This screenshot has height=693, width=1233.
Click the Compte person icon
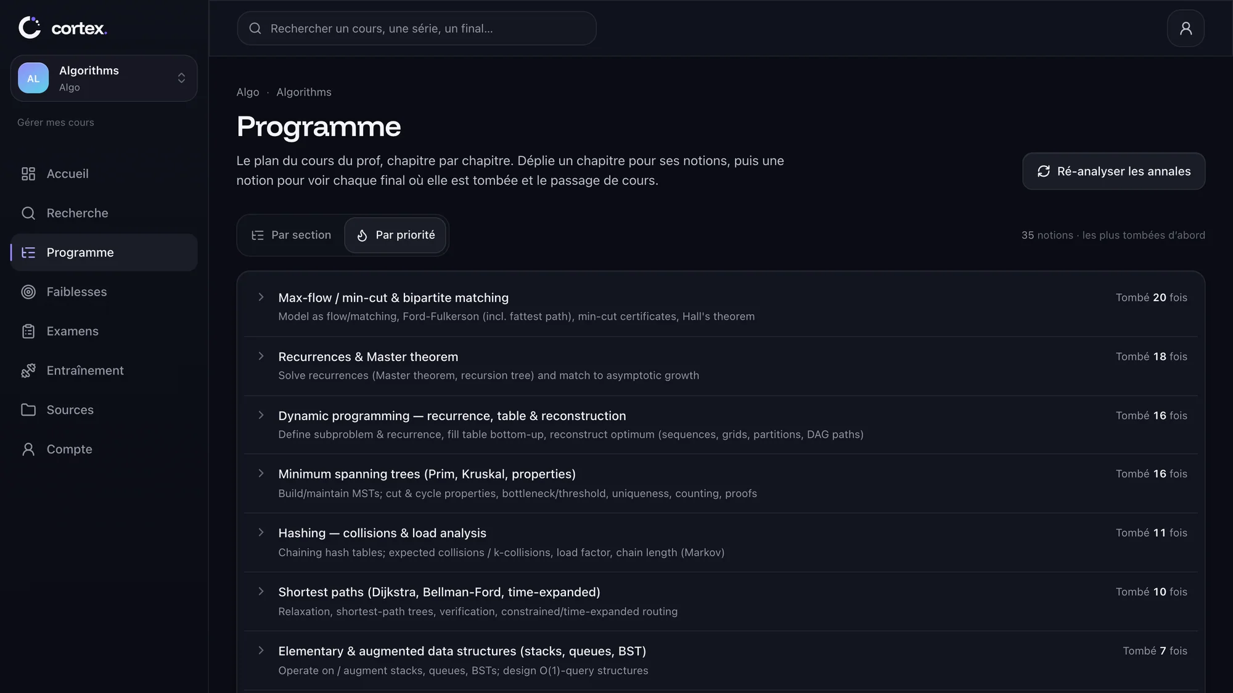28,450
